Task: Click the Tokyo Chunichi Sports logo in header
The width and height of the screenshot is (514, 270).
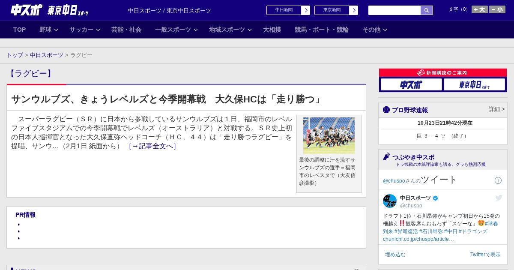Action: [68, 10]
